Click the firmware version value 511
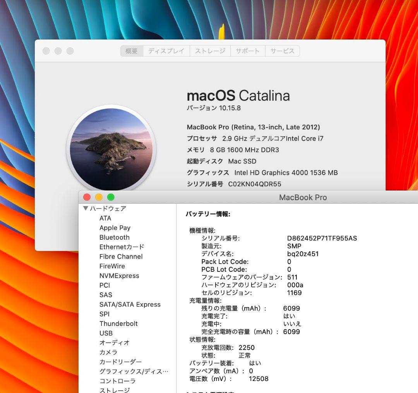 293,277
